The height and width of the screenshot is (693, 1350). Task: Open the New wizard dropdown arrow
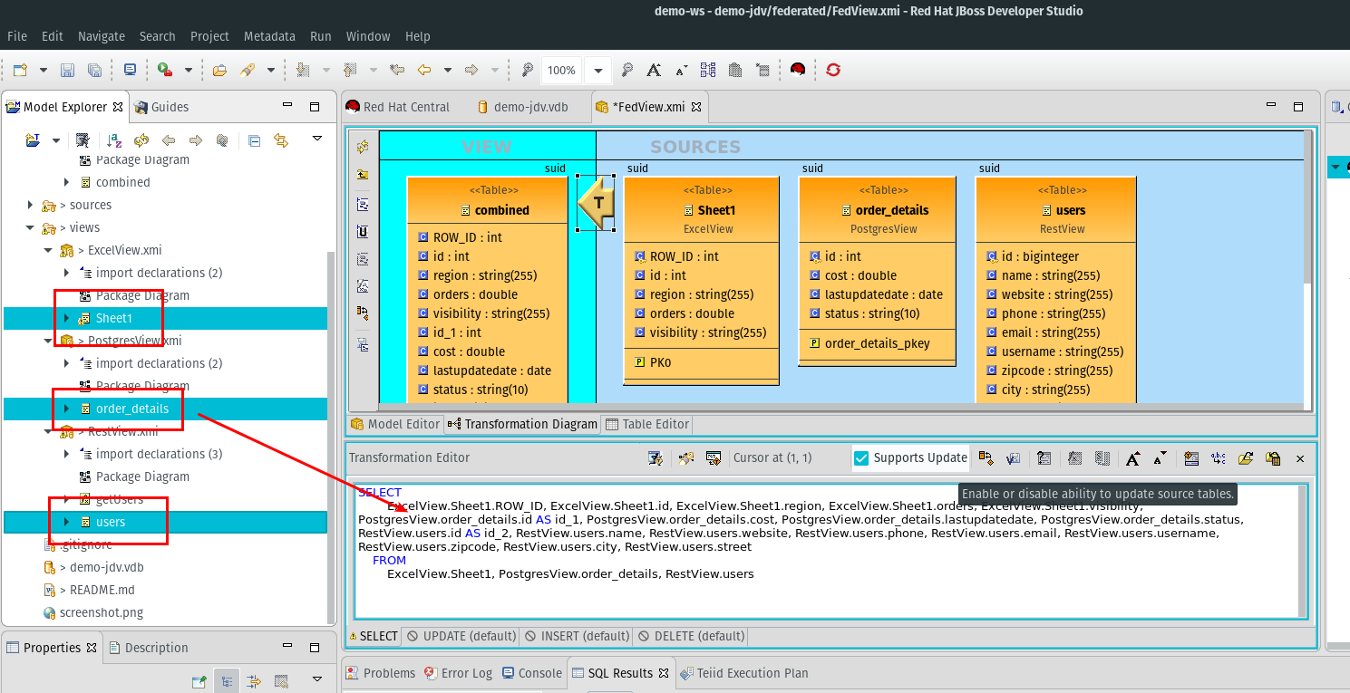44,70
